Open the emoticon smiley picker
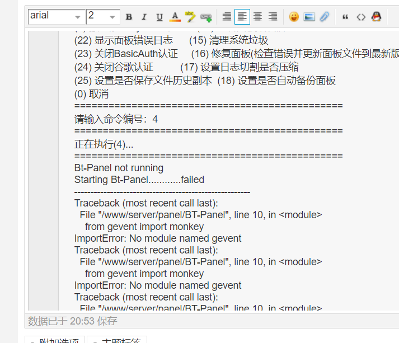This screenshot has width=399, height=343. pos(294,17)
